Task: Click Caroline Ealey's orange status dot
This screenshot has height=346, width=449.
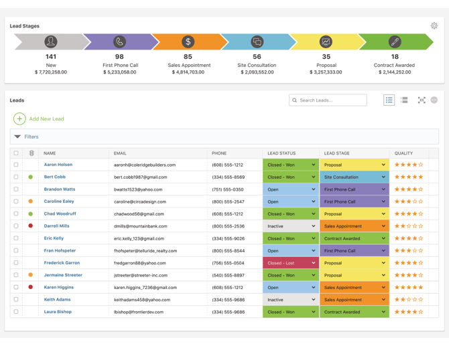Action: [x=31, y=201]
